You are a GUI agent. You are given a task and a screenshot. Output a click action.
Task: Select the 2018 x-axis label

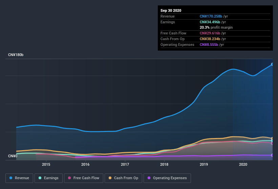point(164,164)
